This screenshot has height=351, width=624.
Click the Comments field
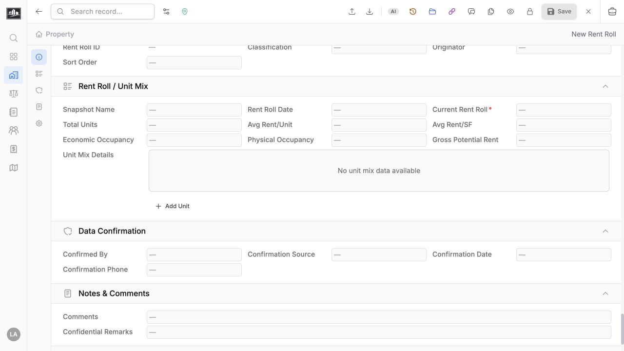tap(379, 317)
